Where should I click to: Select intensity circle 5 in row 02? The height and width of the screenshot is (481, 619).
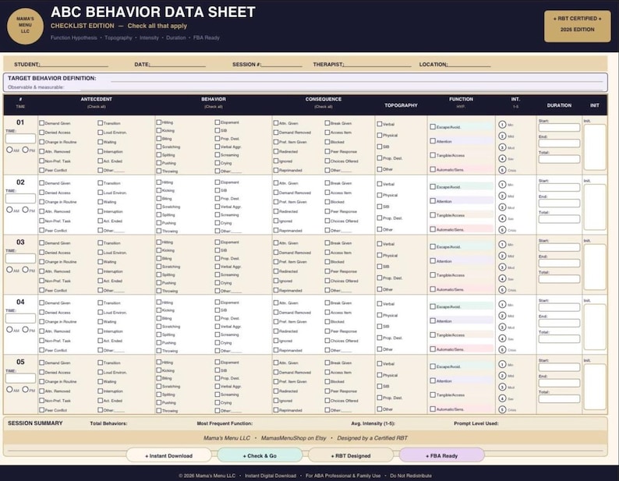point(502,230)
